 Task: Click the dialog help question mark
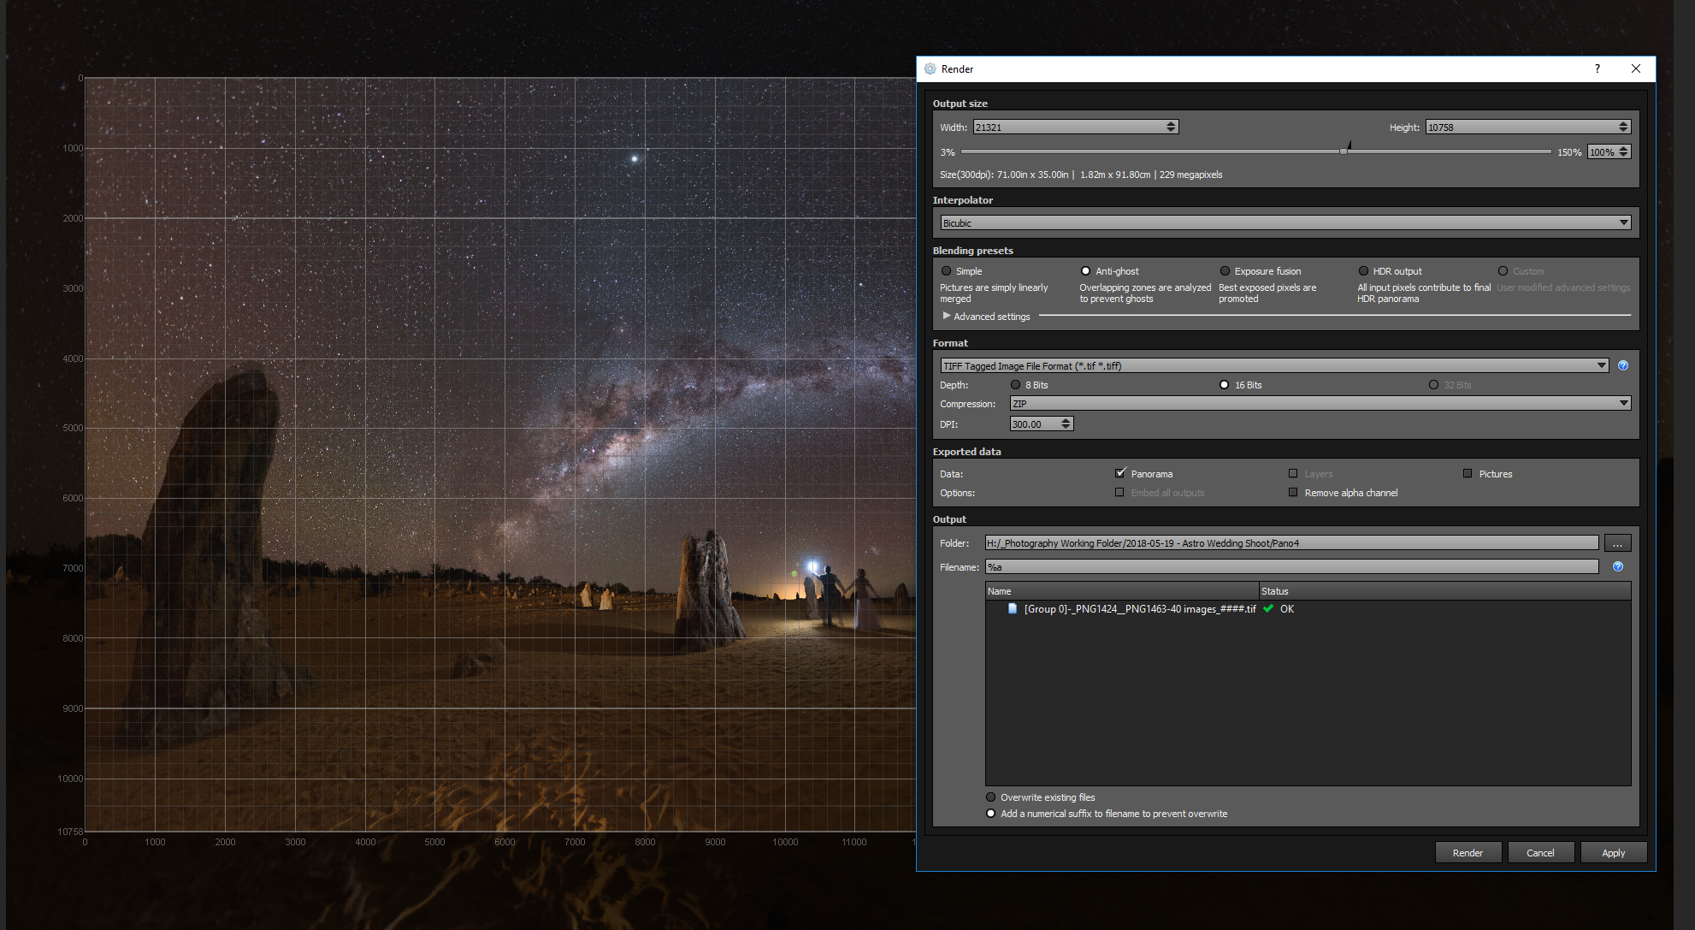pos(1597,68)
